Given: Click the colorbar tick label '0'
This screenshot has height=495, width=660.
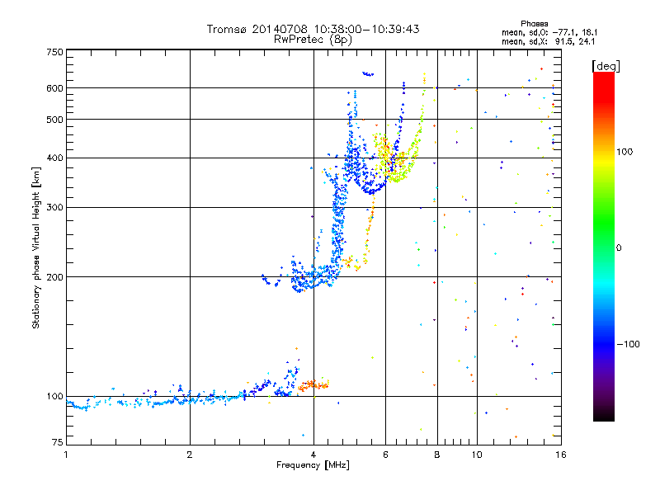Looking at the screenshot, I should coord(619,248).
